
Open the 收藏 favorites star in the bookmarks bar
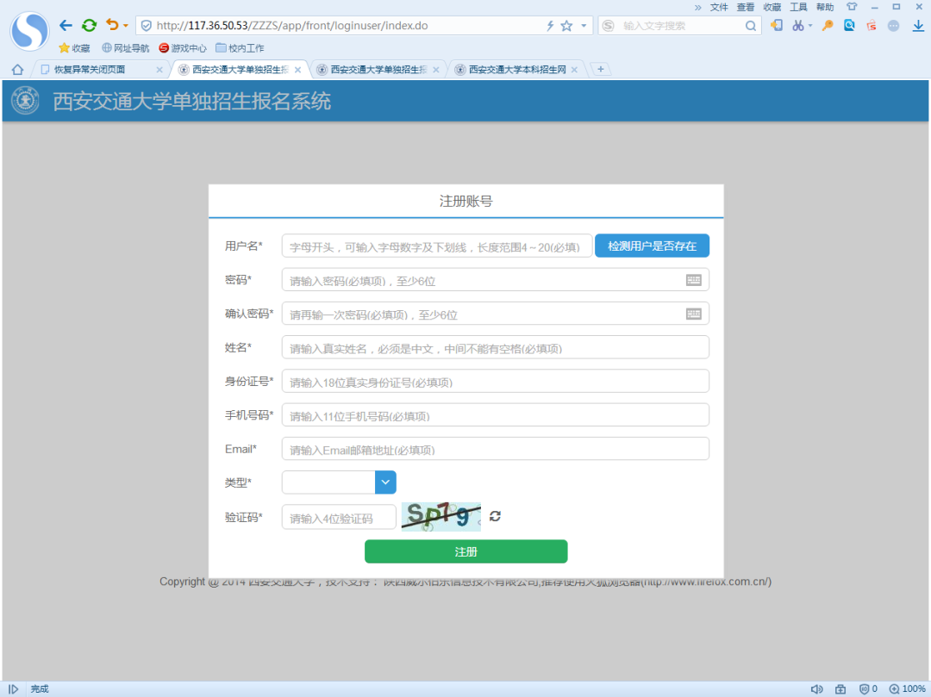tap(74, 48)
